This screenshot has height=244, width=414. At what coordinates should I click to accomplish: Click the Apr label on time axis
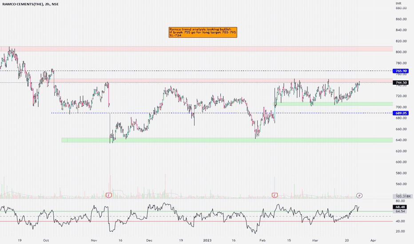tap(373, 240)
